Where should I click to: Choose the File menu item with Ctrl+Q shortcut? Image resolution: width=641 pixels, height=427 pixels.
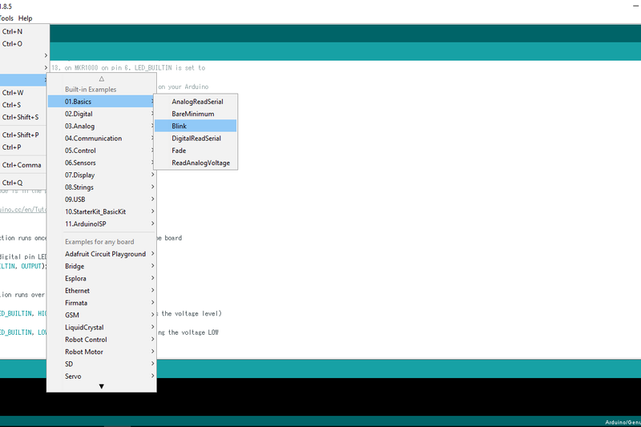(x=25, y=183)
